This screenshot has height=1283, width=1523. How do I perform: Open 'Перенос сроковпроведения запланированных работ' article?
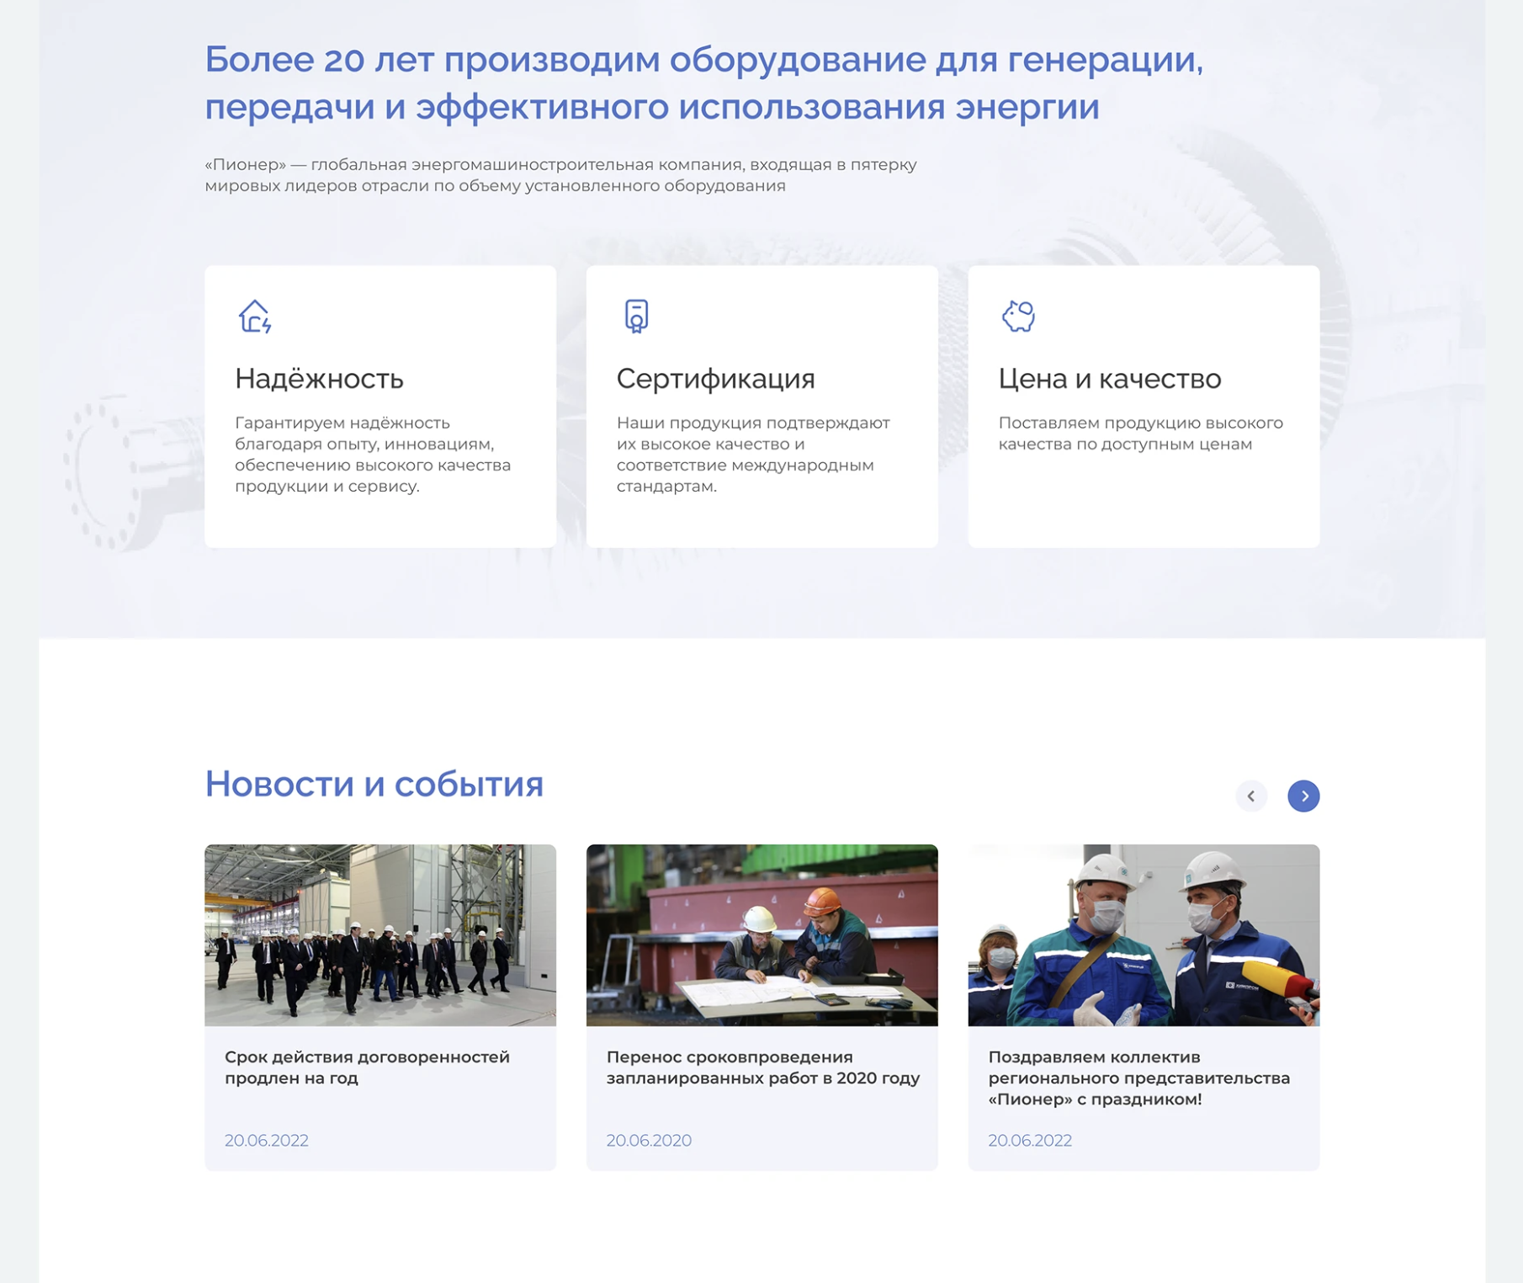coord(763,1067)
